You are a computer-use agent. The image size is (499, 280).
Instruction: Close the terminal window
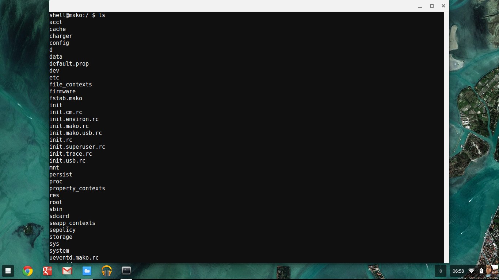[443, 6]
